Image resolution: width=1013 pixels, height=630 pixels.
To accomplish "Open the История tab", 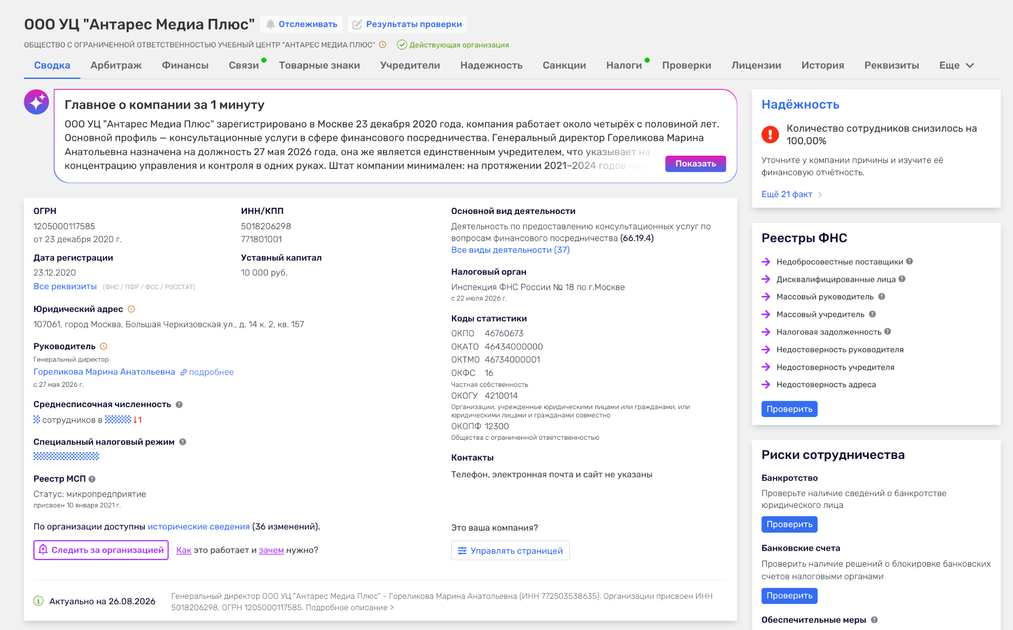I will point(823,65).
